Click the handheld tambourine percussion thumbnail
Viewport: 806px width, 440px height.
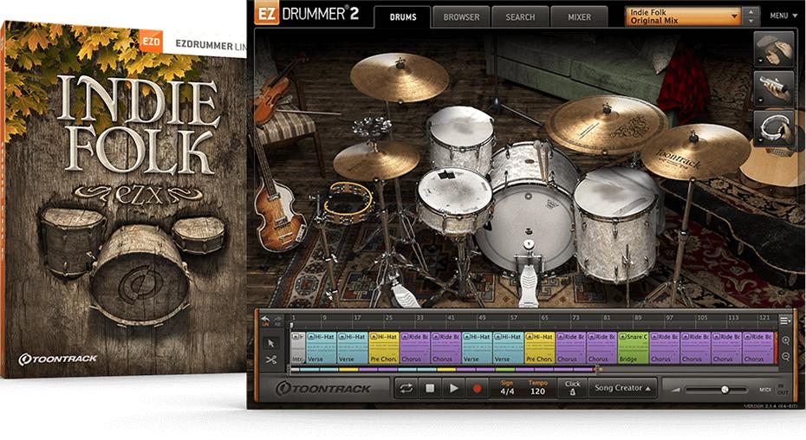point(774,128)
